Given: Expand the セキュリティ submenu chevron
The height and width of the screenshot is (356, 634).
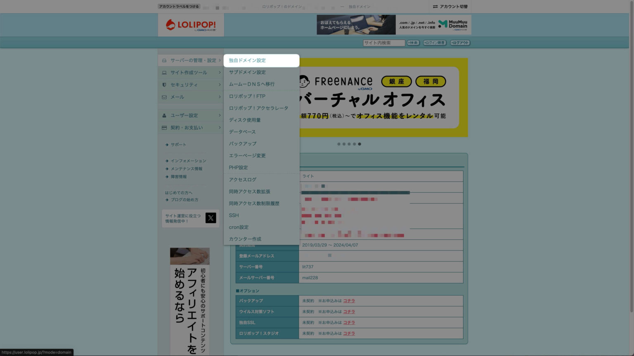Looking at the screenshot, I should click(x=219, y=85).
